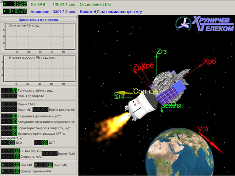Click the 33022 seconds counter display
Viewport: 235px width, 176px height.
(x=15, y=4)
